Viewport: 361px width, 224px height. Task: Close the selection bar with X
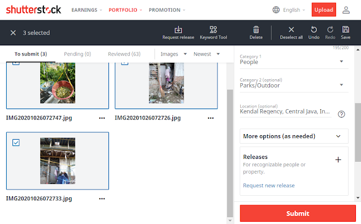[x=13, y=33]
